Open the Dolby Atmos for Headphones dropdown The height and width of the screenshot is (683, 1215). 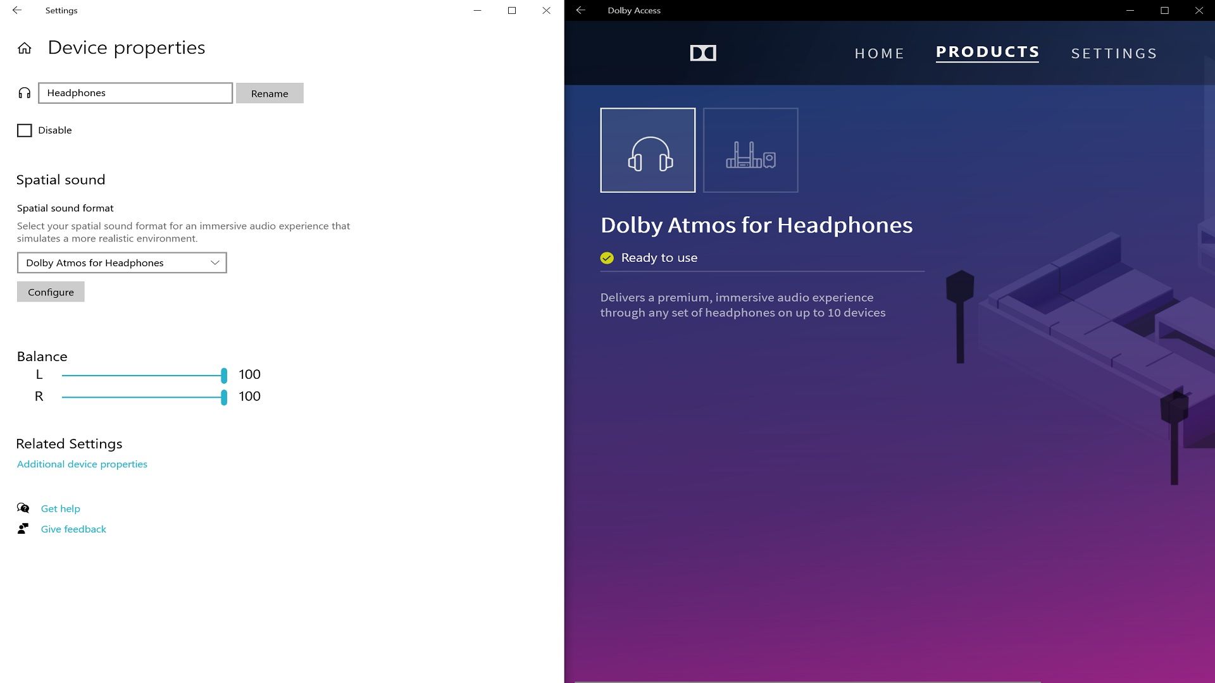(121, 262)
